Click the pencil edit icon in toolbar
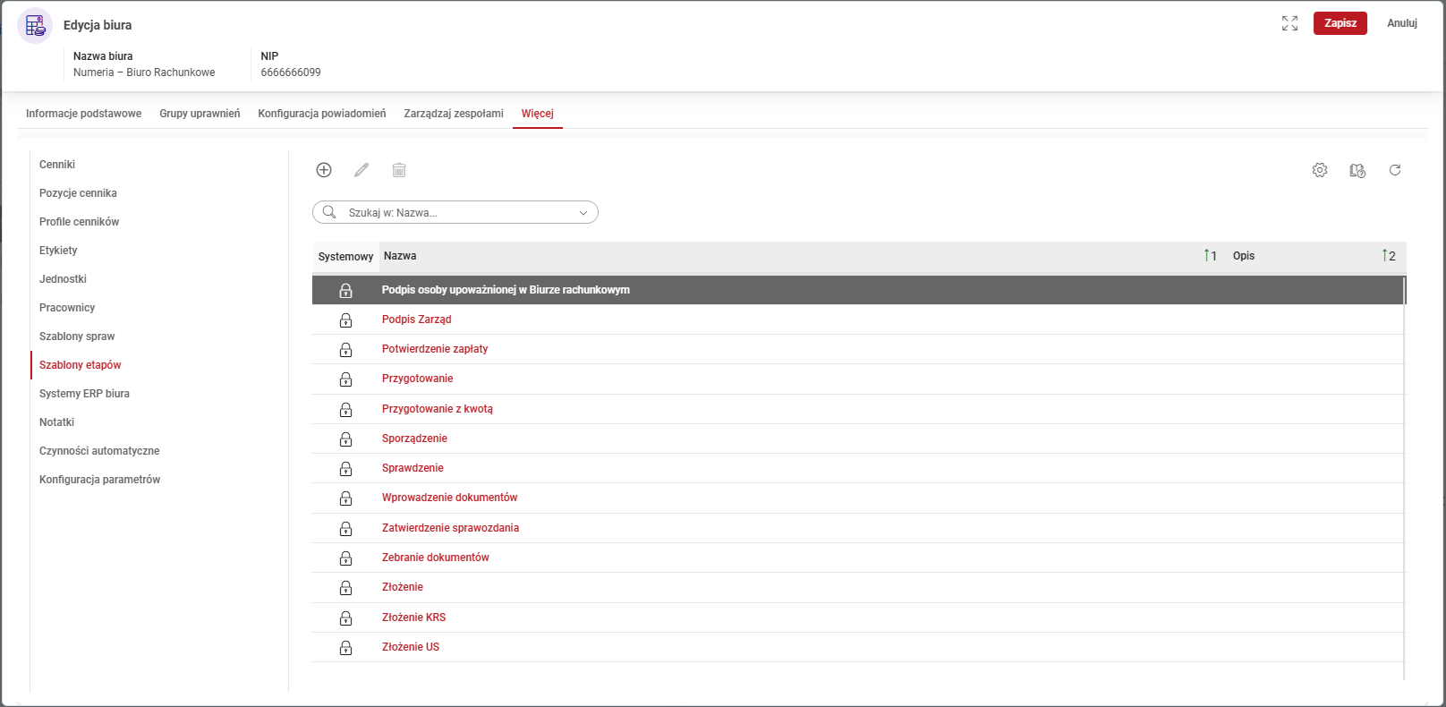Screen dimensions: 1446x707 pos(361,170)
